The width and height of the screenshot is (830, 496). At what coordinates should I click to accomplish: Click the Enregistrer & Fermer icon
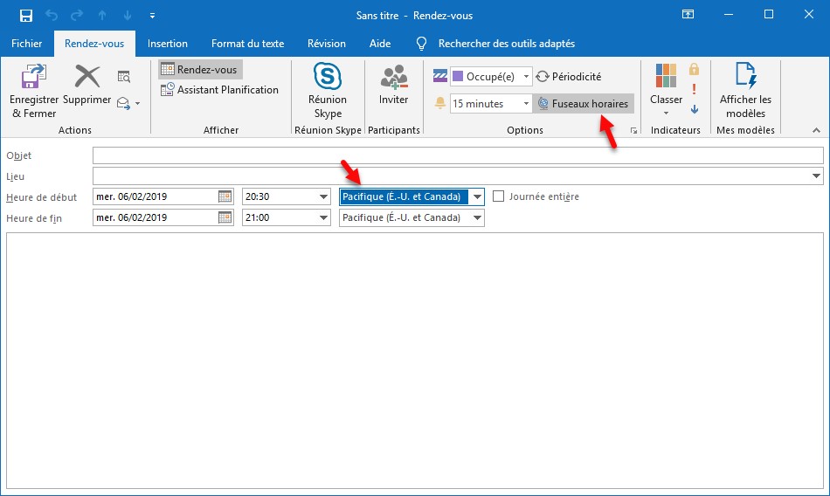coord(33,79)
